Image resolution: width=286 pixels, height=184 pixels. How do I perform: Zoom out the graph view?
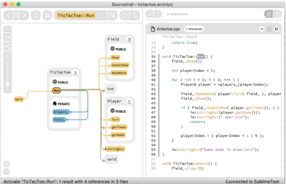[x=6, y=172]
